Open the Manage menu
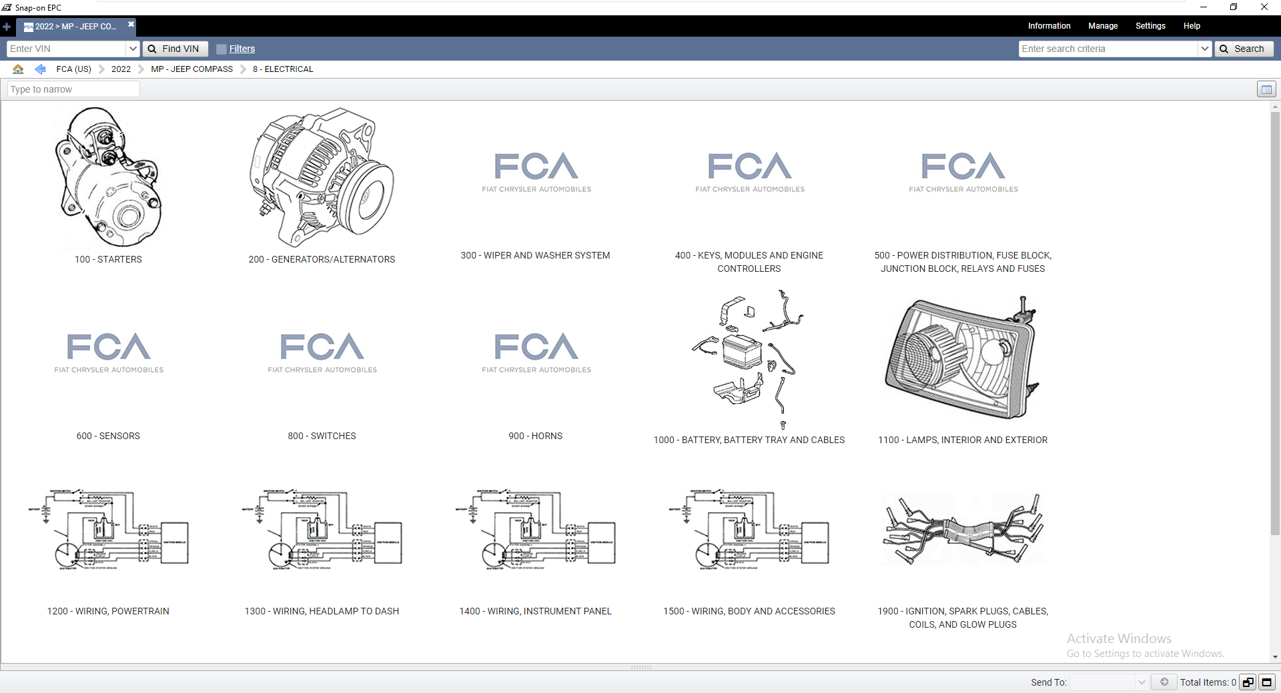 click(x=1103, y=26)
